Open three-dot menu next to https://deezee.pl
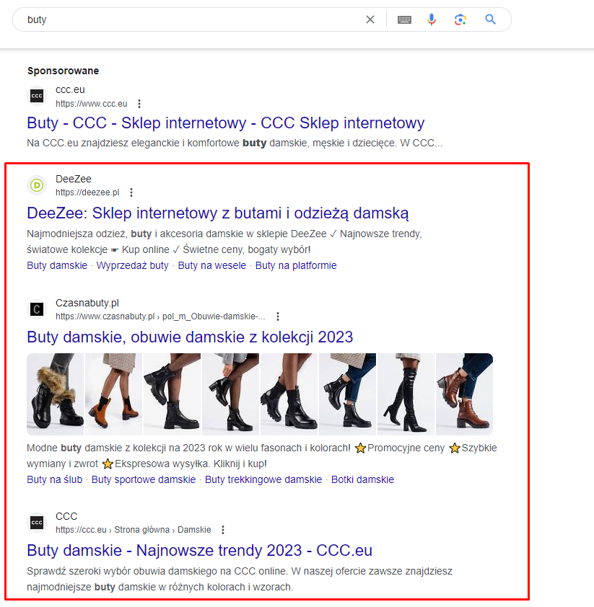594x607 pixels. click(131, 192)
